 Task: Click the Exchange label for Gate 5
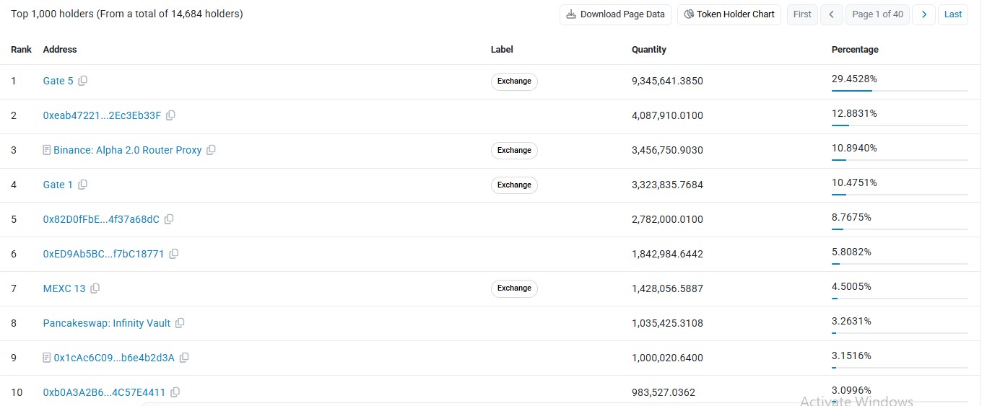coord(514,81)
